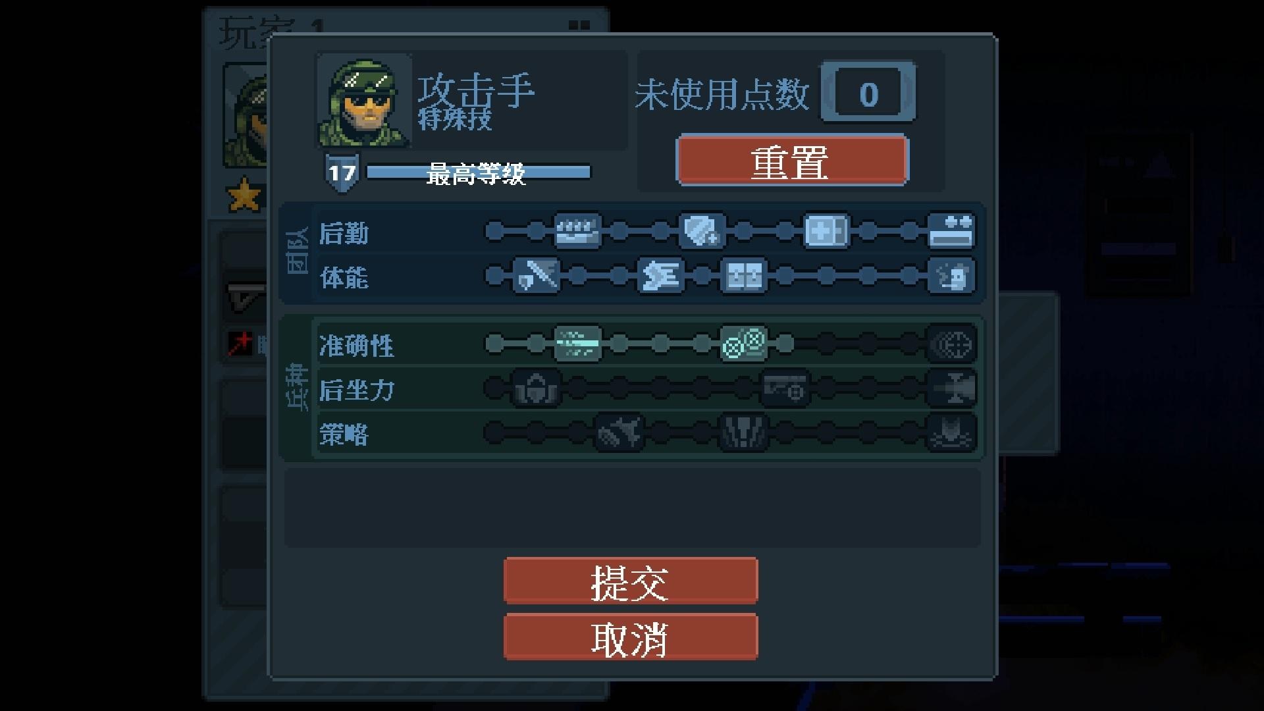Select the last locked skill in 策略 row
The image size is (1264, 711).
pos(951,433)
